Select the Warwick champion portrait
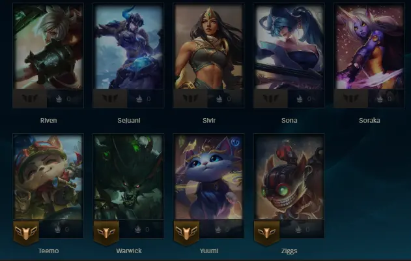Screen dimensions: 411x261 click(x=128, y=177)
